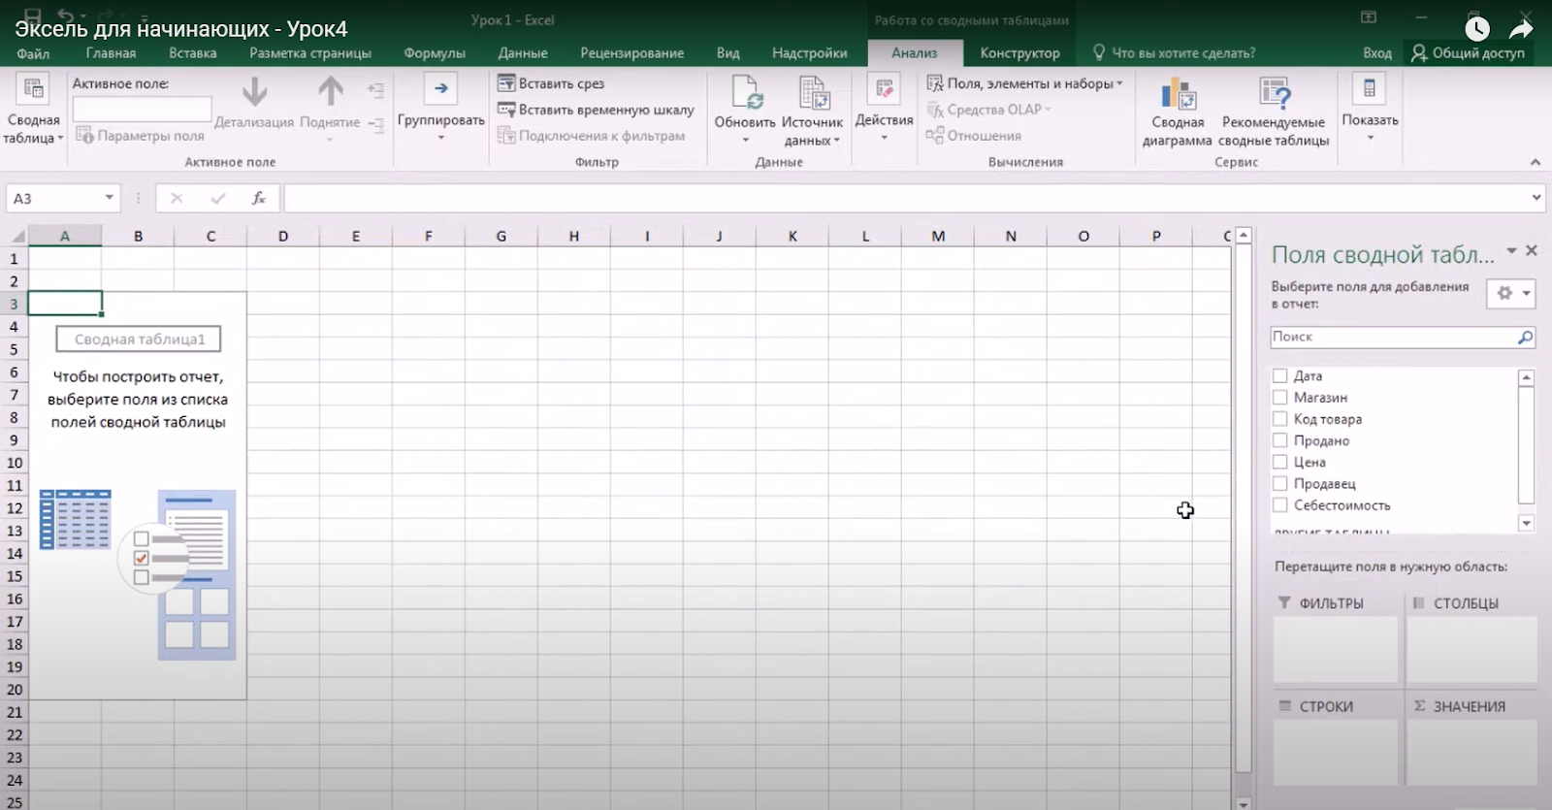
Task: Check the Продано field checkbox
Action: pyautogui.click(x=1280, y=439)
